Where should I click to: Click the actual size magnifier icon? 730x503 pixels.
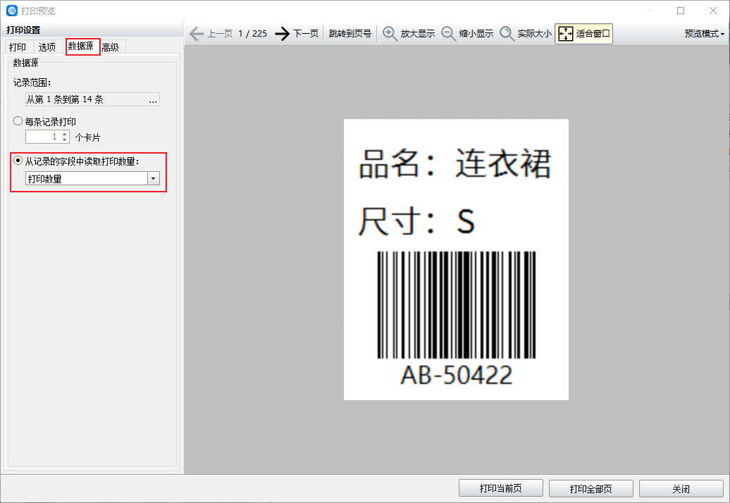click(x=507, y=34)
